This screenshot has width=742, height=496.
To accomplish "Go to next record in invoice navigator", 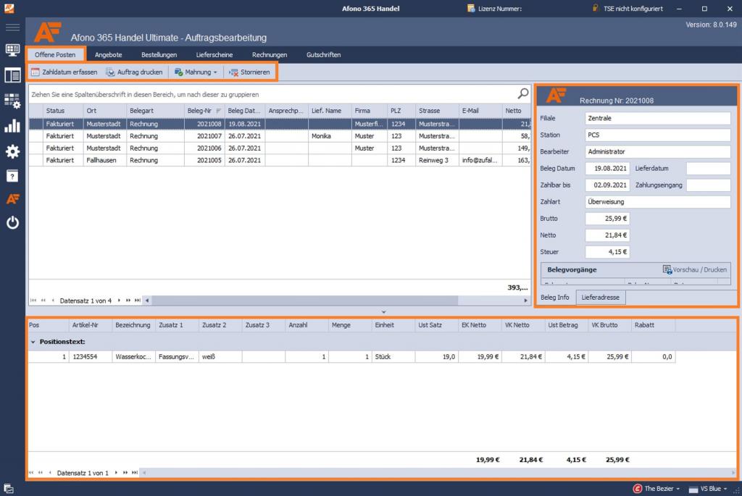I will pos(119,300).
